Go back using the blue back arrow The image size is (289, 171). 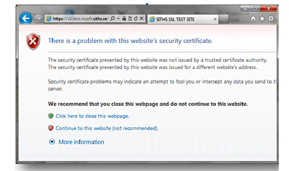coord(26,19)
